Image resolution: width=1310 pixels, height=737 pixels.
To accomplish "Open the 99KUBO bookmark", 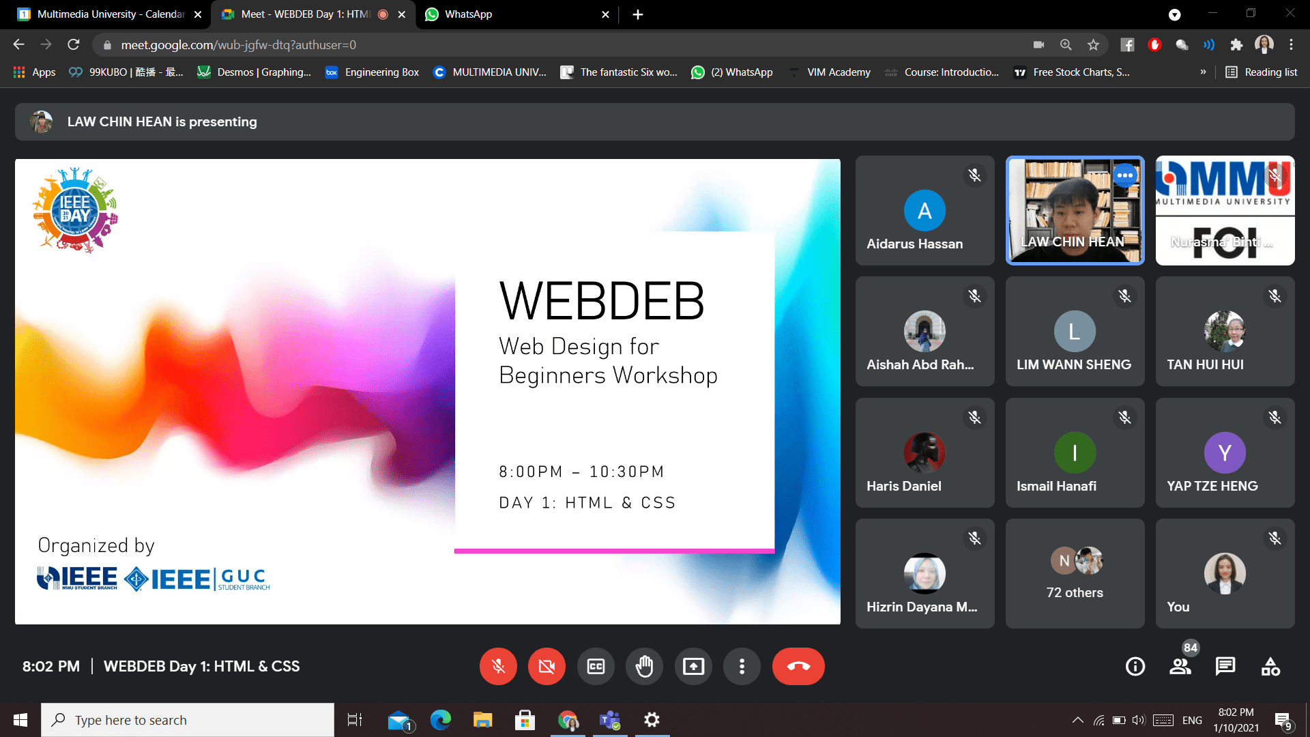I will pos(126,72).
